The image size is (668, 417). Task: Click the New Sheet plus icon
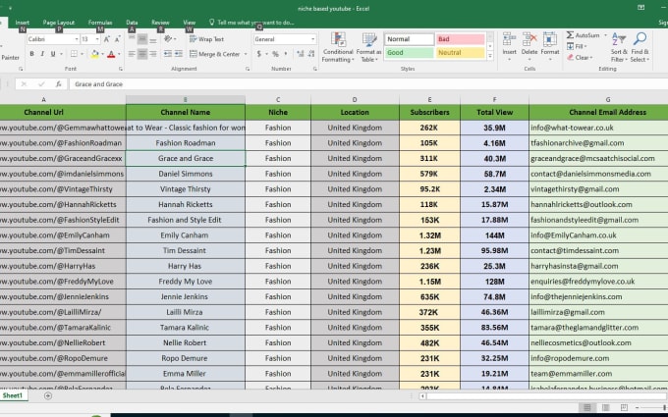click(x=48, y=396)
